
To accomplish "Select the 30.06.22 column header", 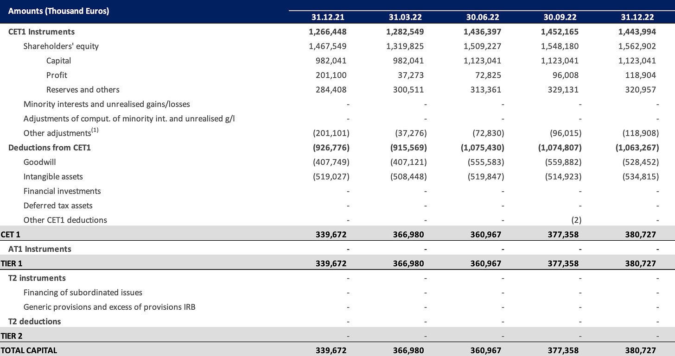I will [x=483, y=17].
